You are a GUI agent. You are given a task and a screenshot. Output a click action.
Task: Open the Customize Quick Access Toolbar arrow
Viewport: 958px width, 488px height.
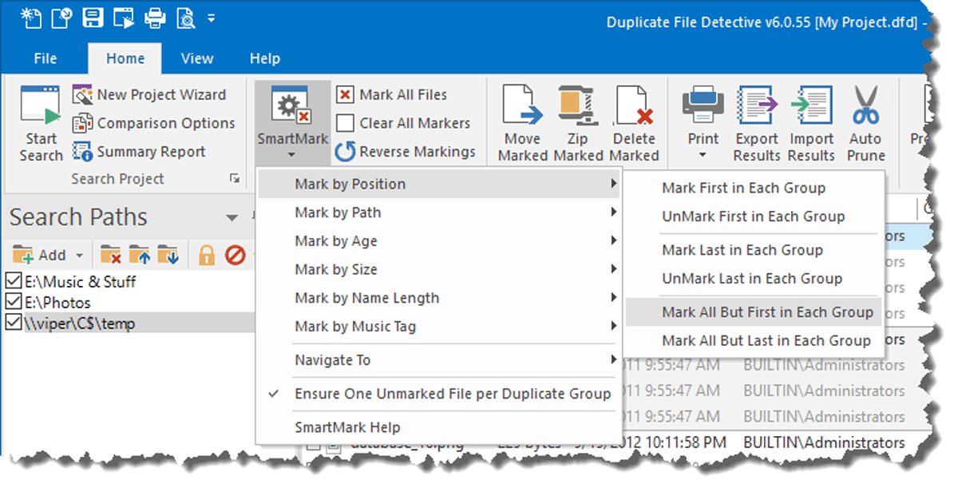point(212,17)
